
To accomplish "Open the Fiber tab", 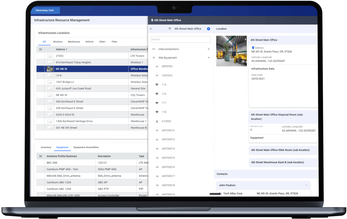I will click(x=115, y=42).
